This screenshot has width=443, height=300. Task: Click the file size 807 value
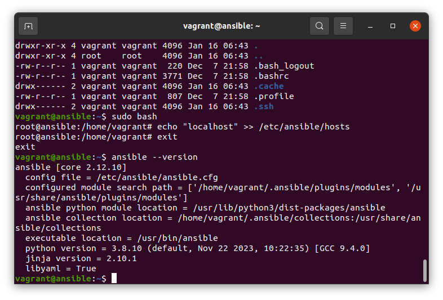pos(175,96)
